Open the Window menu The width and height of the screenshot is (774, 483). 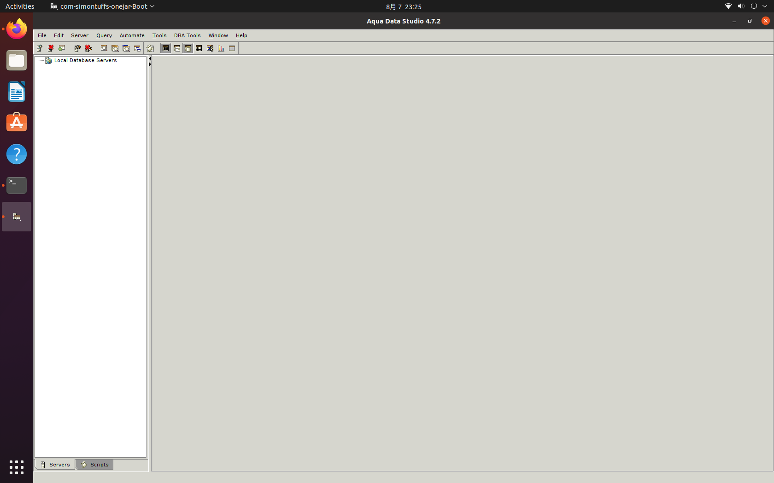coord(218,35)
